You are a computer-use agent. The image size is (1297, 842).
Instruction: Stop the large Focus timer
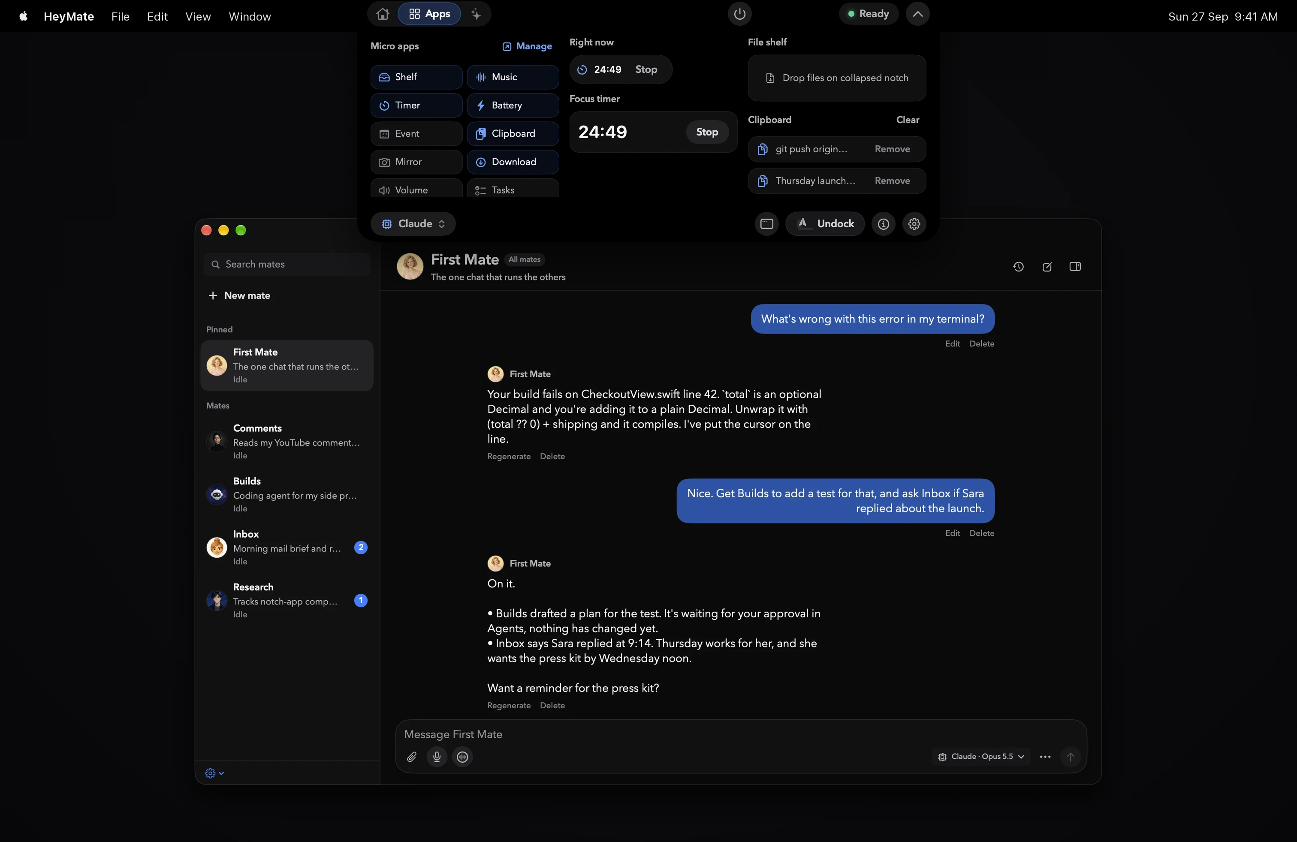707,132
